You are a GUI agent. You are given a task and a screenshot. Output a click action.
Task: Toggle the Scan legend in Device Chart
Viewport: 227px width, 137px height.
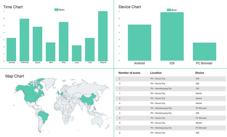click(172, 10)
